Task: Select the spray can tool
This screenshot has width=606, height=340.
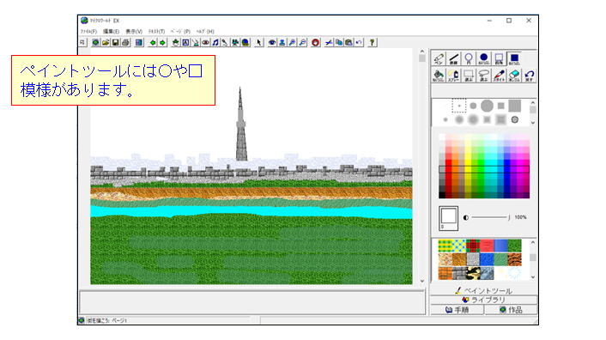Action: coord(454,76)
